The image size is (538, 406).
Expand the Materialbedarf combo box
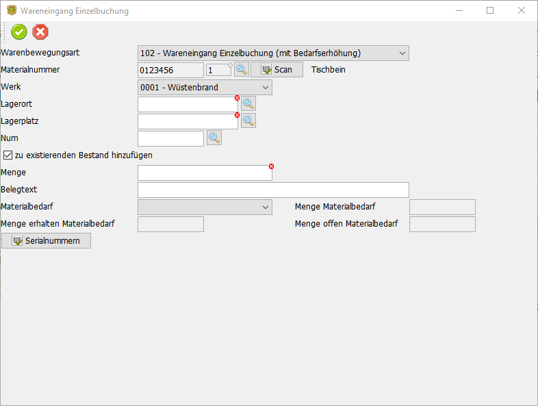pyautogui.click(x=265, y=207)
